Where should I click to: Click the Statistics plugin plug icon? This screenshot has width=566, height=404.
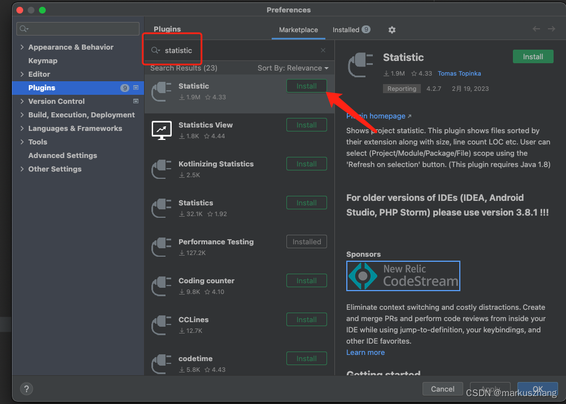click(162, 209)
